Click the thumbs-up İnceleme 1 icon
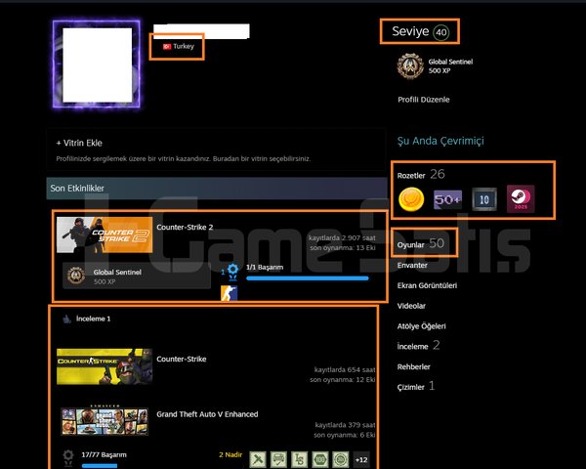This screenshot has width=586, height=469. [x=66, y=320]
